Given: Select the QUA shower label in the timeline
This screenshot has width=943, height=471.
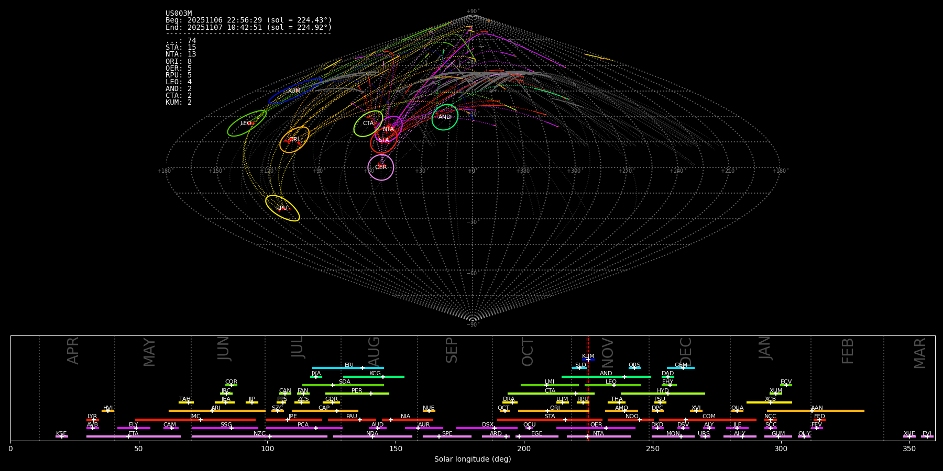Looking at the screenshot, I should click(x=737, y=408).
